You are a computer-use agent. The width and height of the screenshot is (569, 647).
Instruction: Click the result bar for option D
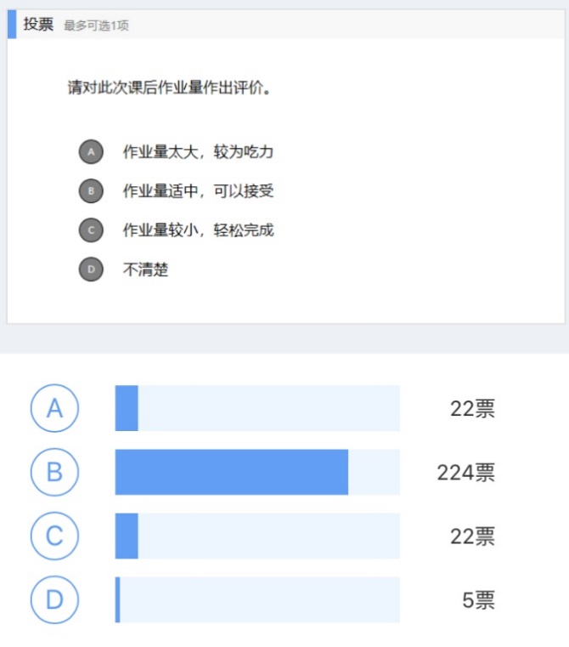click(257, 600)
